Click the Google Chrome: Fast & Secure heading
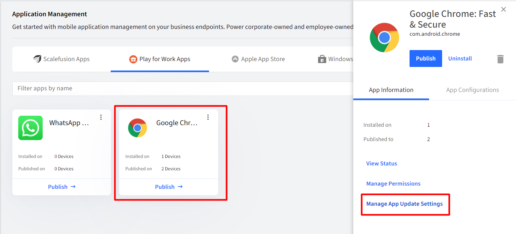Screen dimensions: 516x234 pos(453,19)
